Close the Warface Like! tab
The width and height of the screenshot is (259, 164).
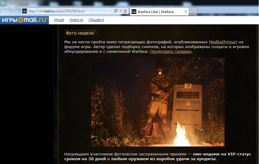point(186,12)
